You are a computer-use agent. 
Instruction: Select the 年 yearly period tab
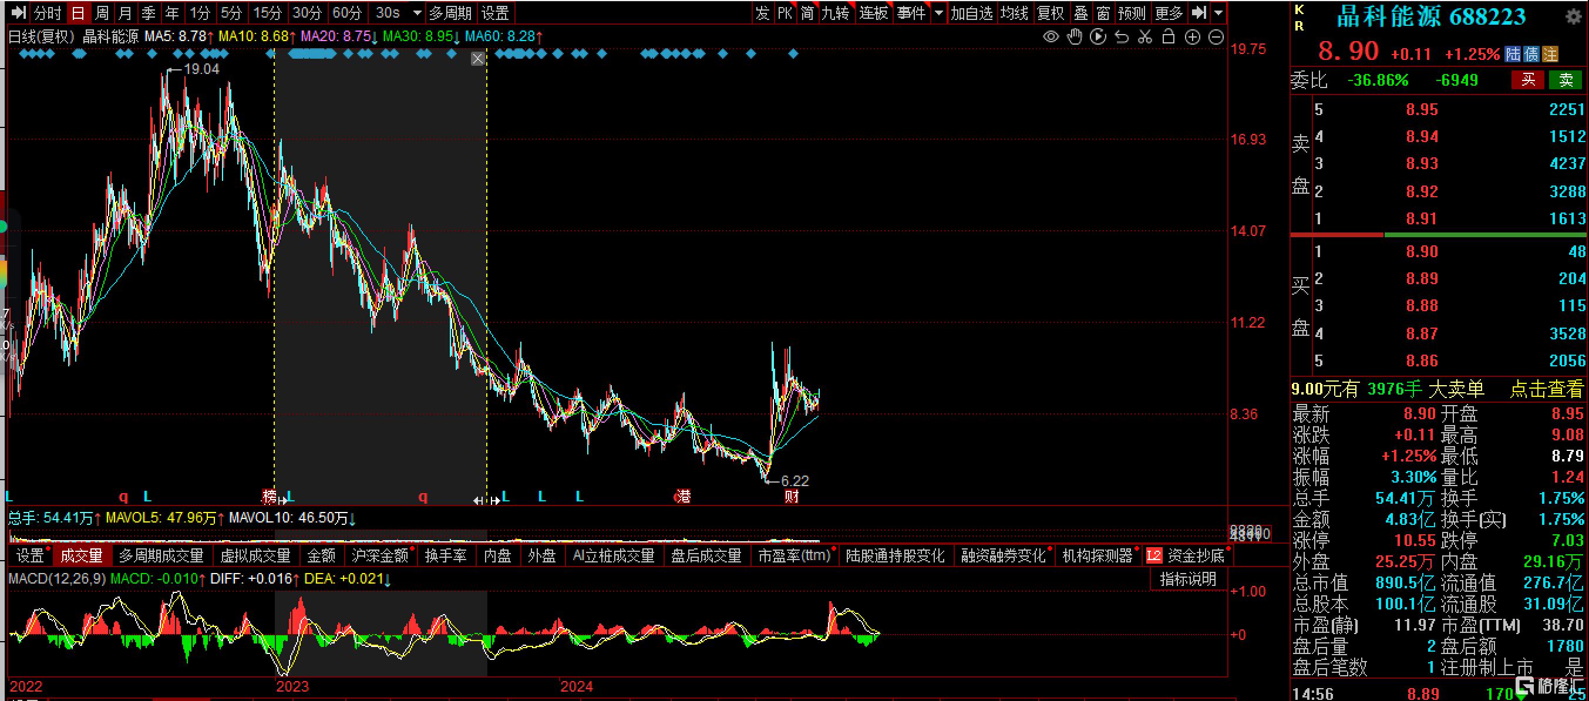click(x=172, y=12)
